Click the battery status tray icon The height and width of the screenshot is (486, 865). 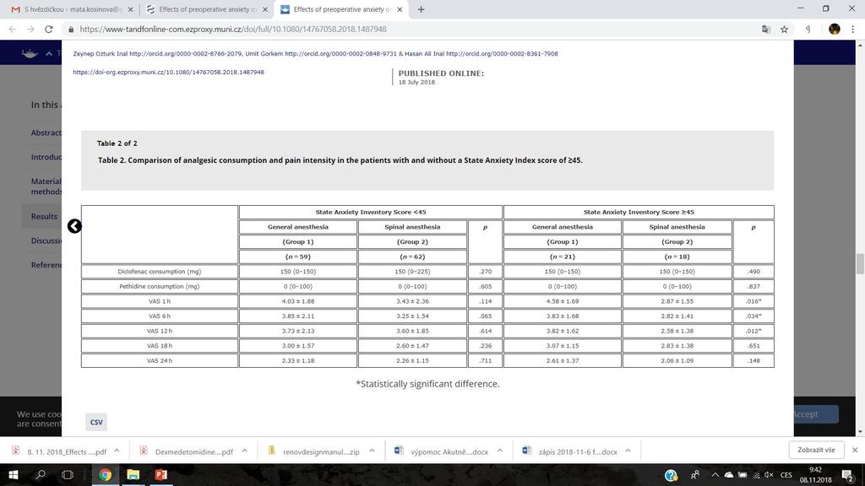[x=743, y=475]
